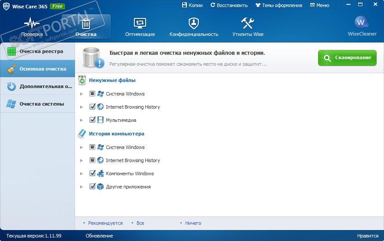The image size is (384, 241).
Task: Open the Конфиденциальность shield tab
Action: pyautogui.click(x=194, y=27)
